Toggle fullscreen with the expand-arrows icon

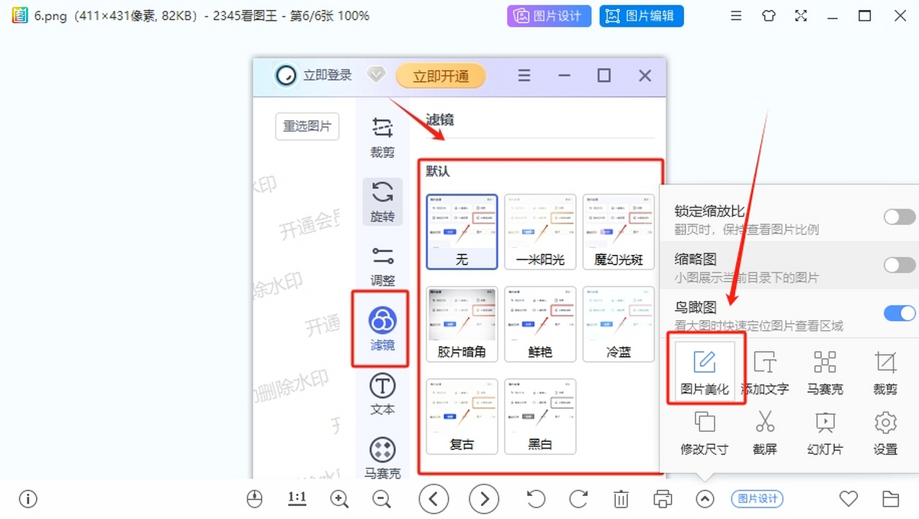[x=801, y=15]
